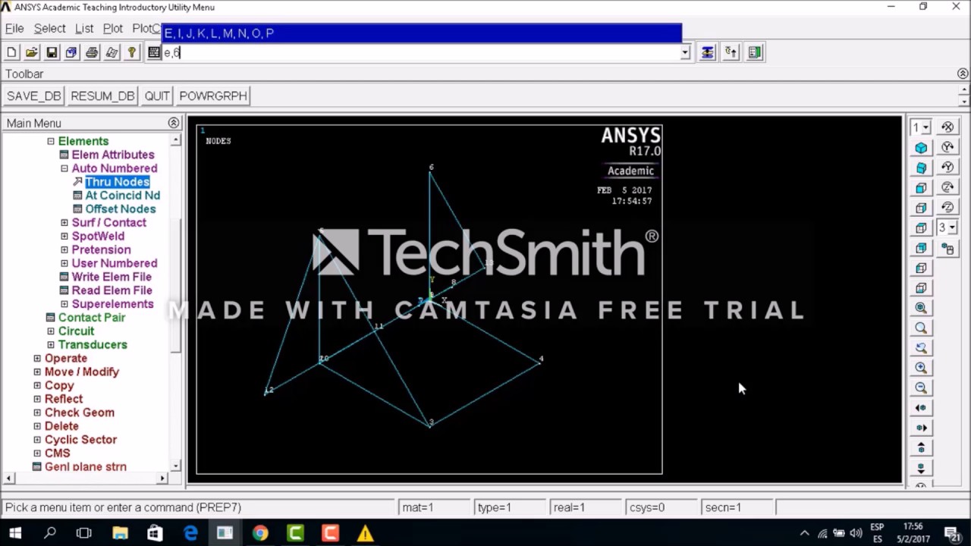The height and width of the screenshot is (546, 971).
Task: Click the RESUM_DB toolbar button
Action: 102,96
